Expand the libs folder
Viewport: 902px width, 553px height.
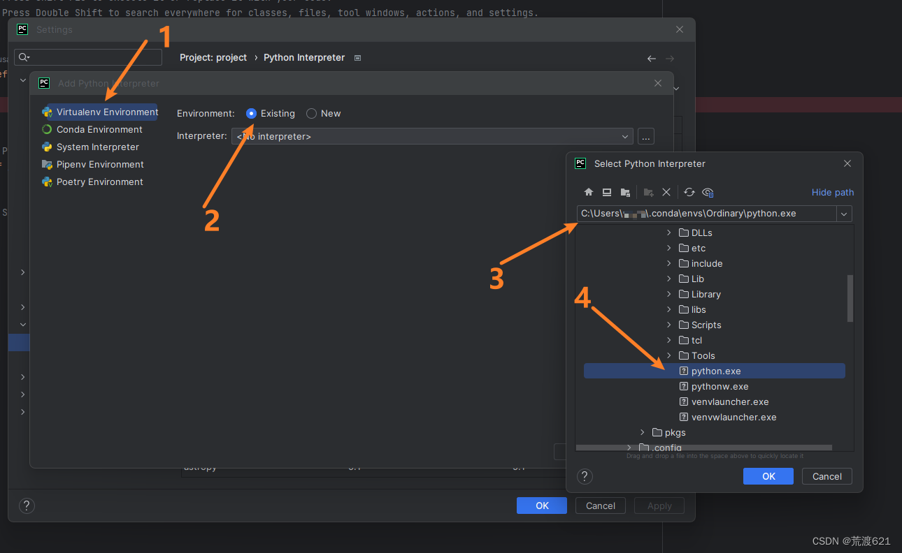668,309
